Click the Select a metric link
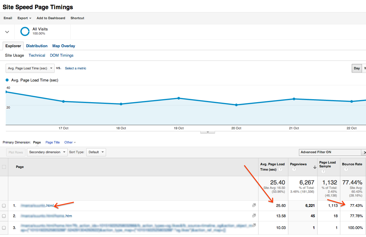This screenshot has height=237, width=366. click(76, 68)
